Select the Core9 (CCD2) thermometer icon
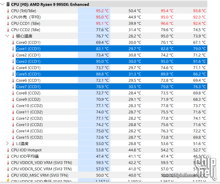This screenshot has width=220, height=184. [13, 99]
